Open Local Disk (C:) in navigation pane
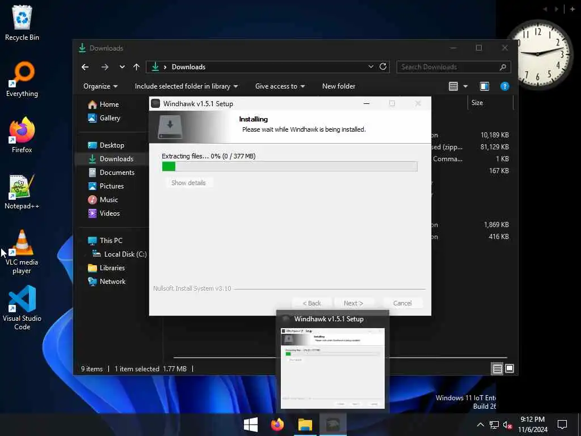Viewport: 581px width, 436px height. [119, 254]
